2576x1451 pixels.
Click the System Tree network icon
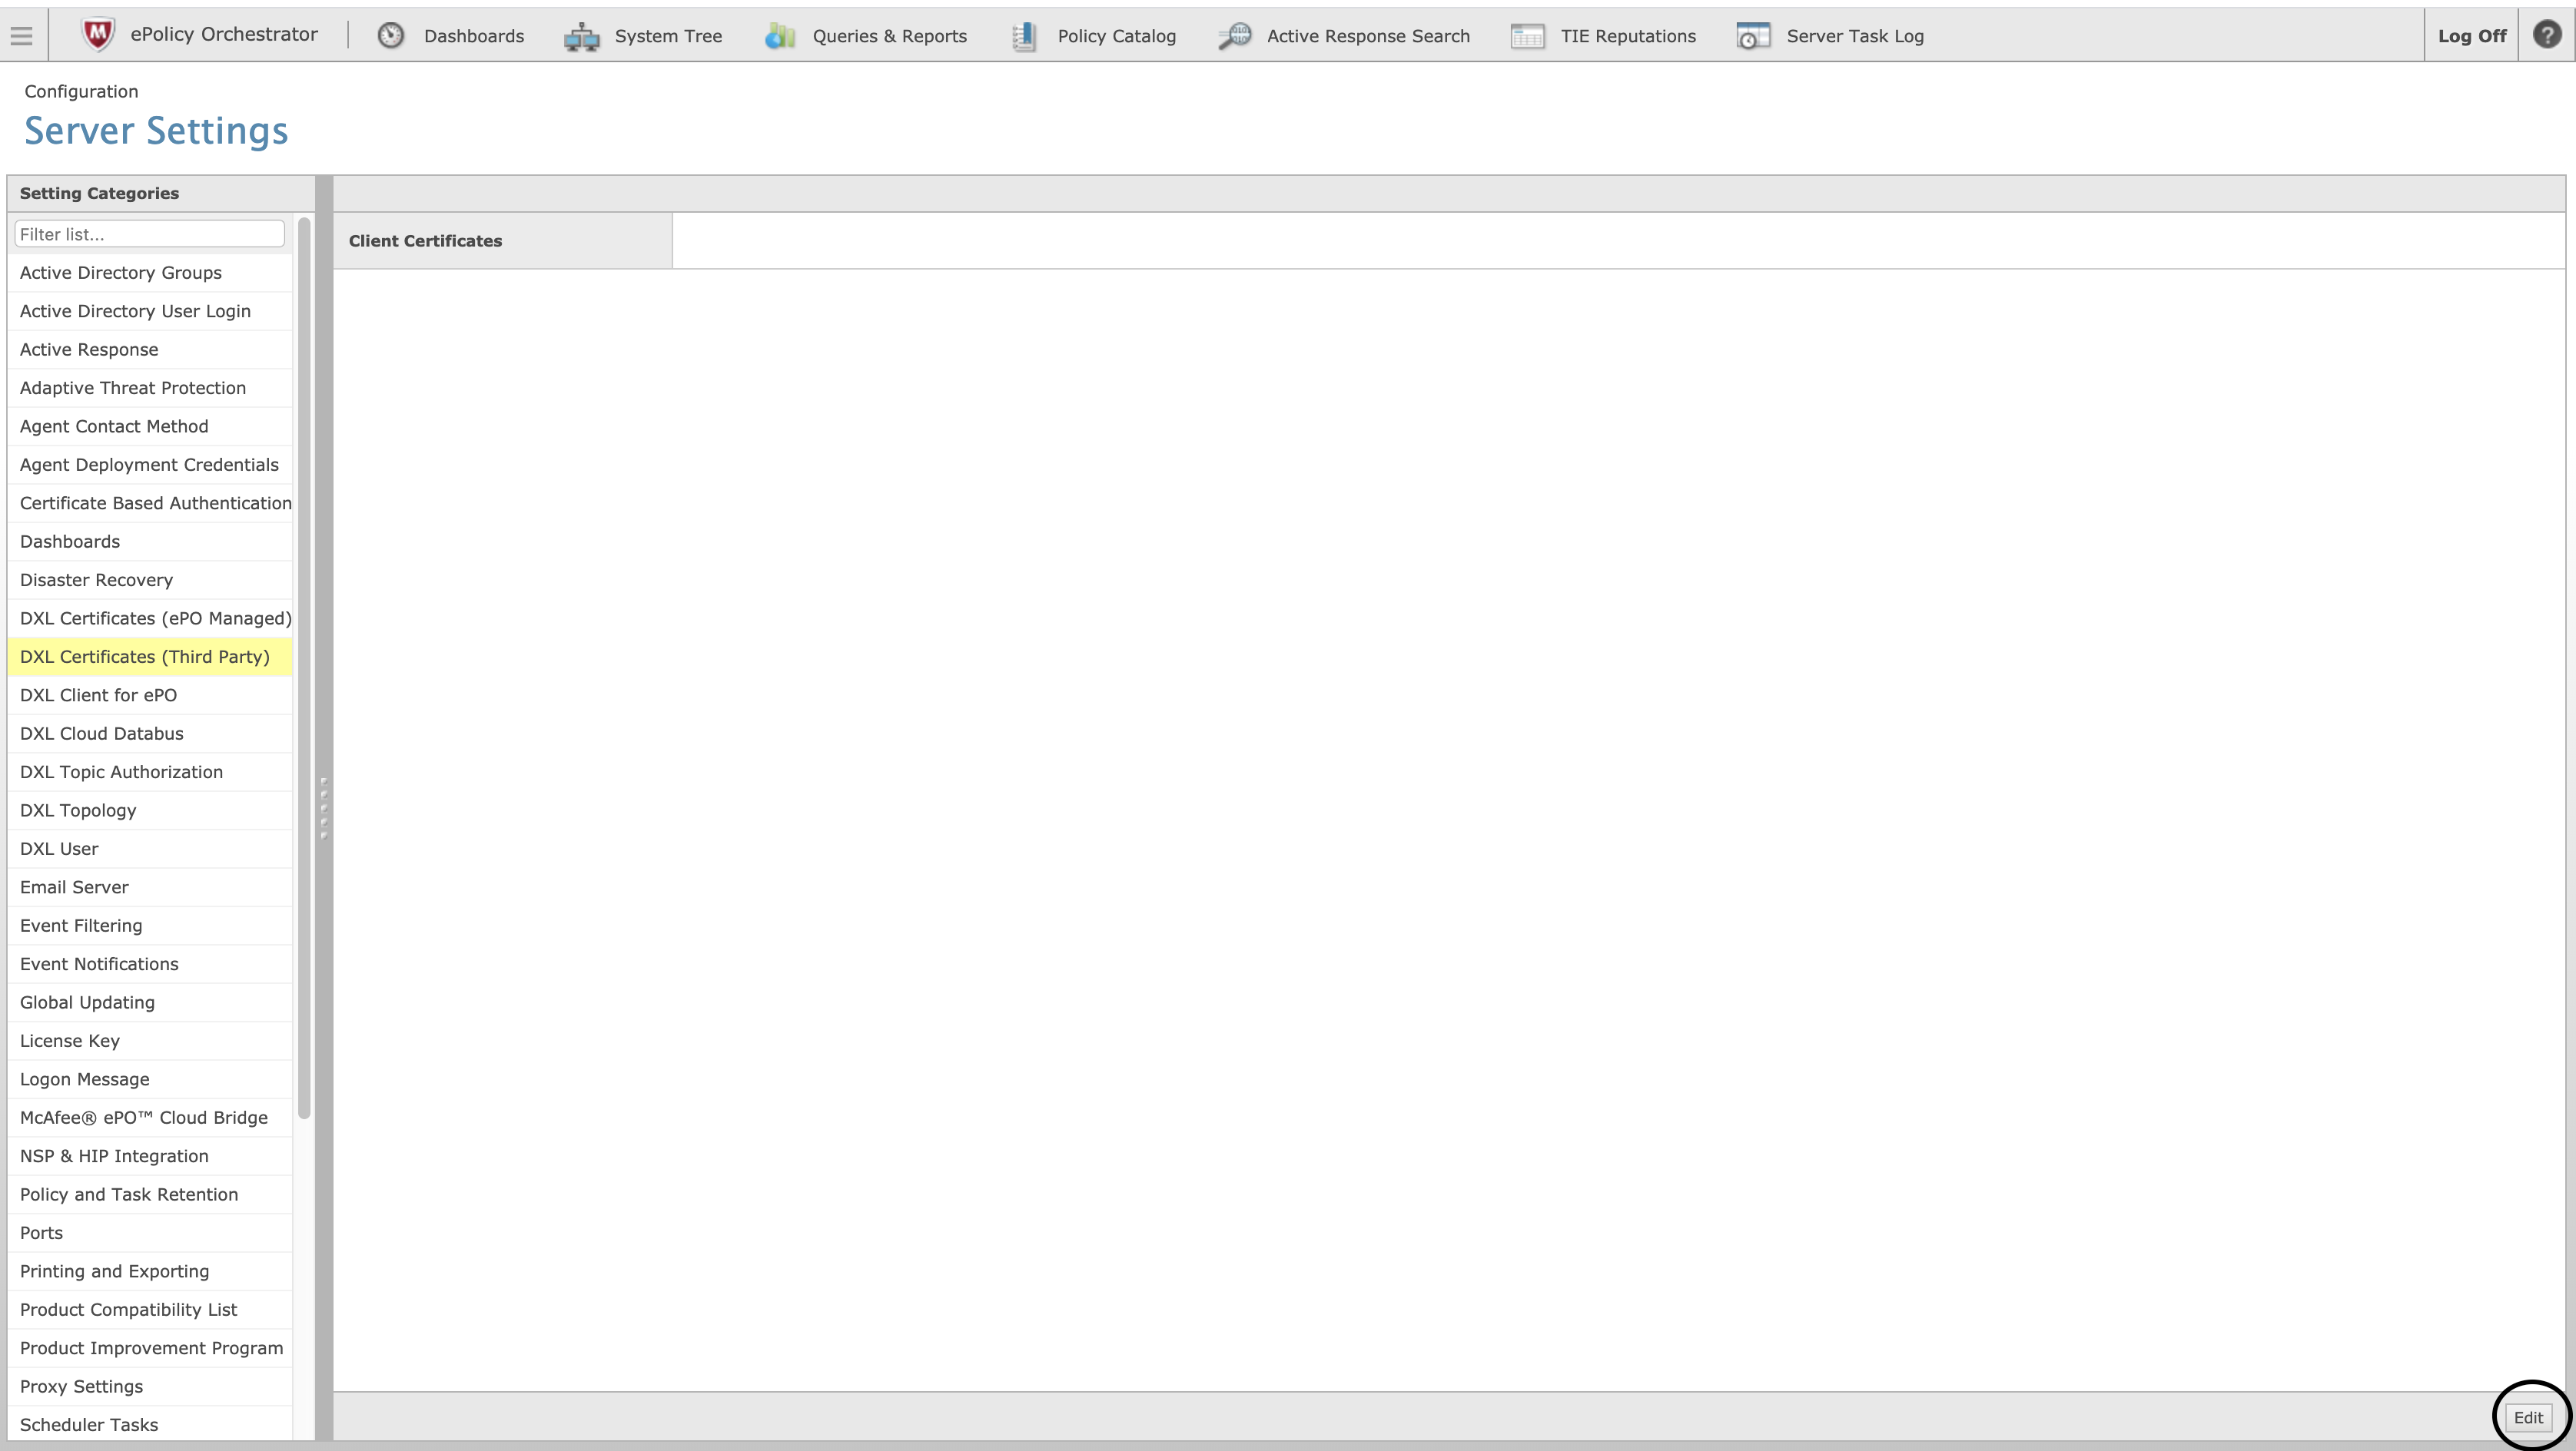[x=581, y=37]
